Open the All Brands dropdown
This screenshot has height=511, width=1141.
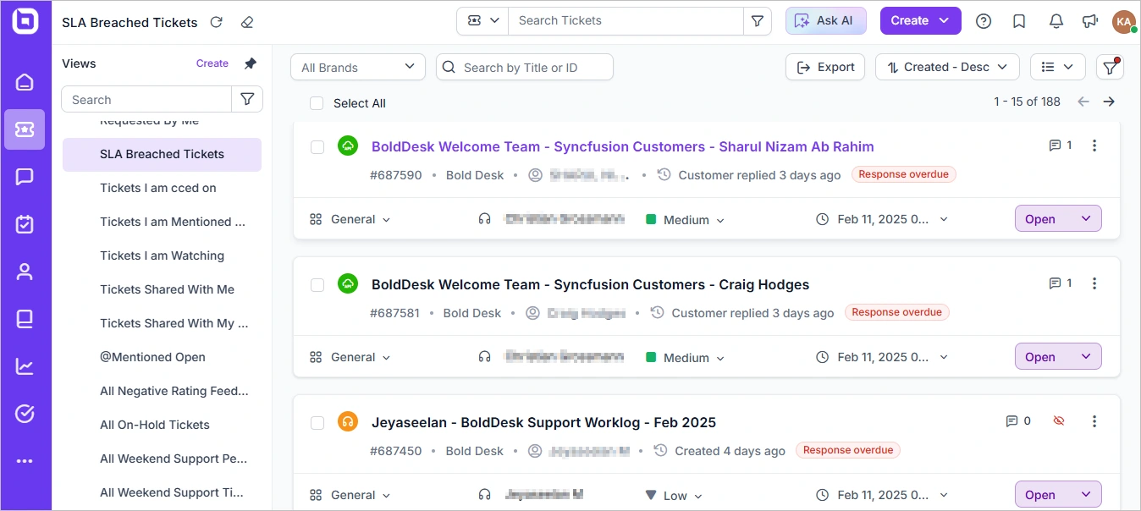click(358, 67)
